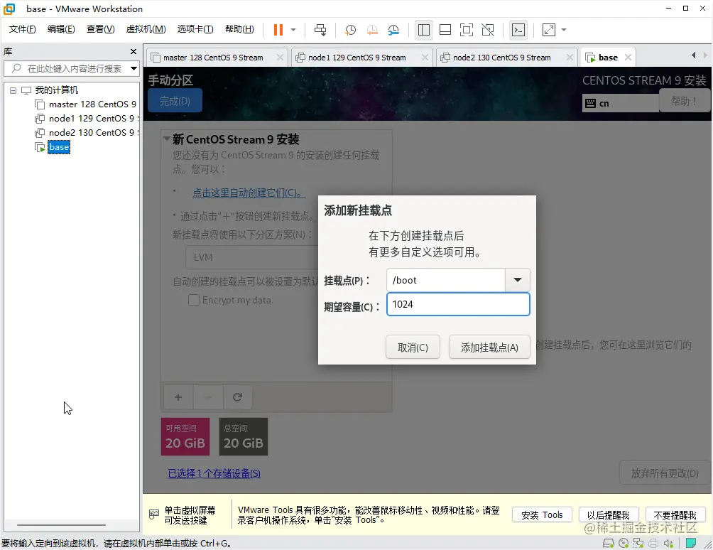Click the plus add mount point button

pyautogui.click(x=178, y=397)
